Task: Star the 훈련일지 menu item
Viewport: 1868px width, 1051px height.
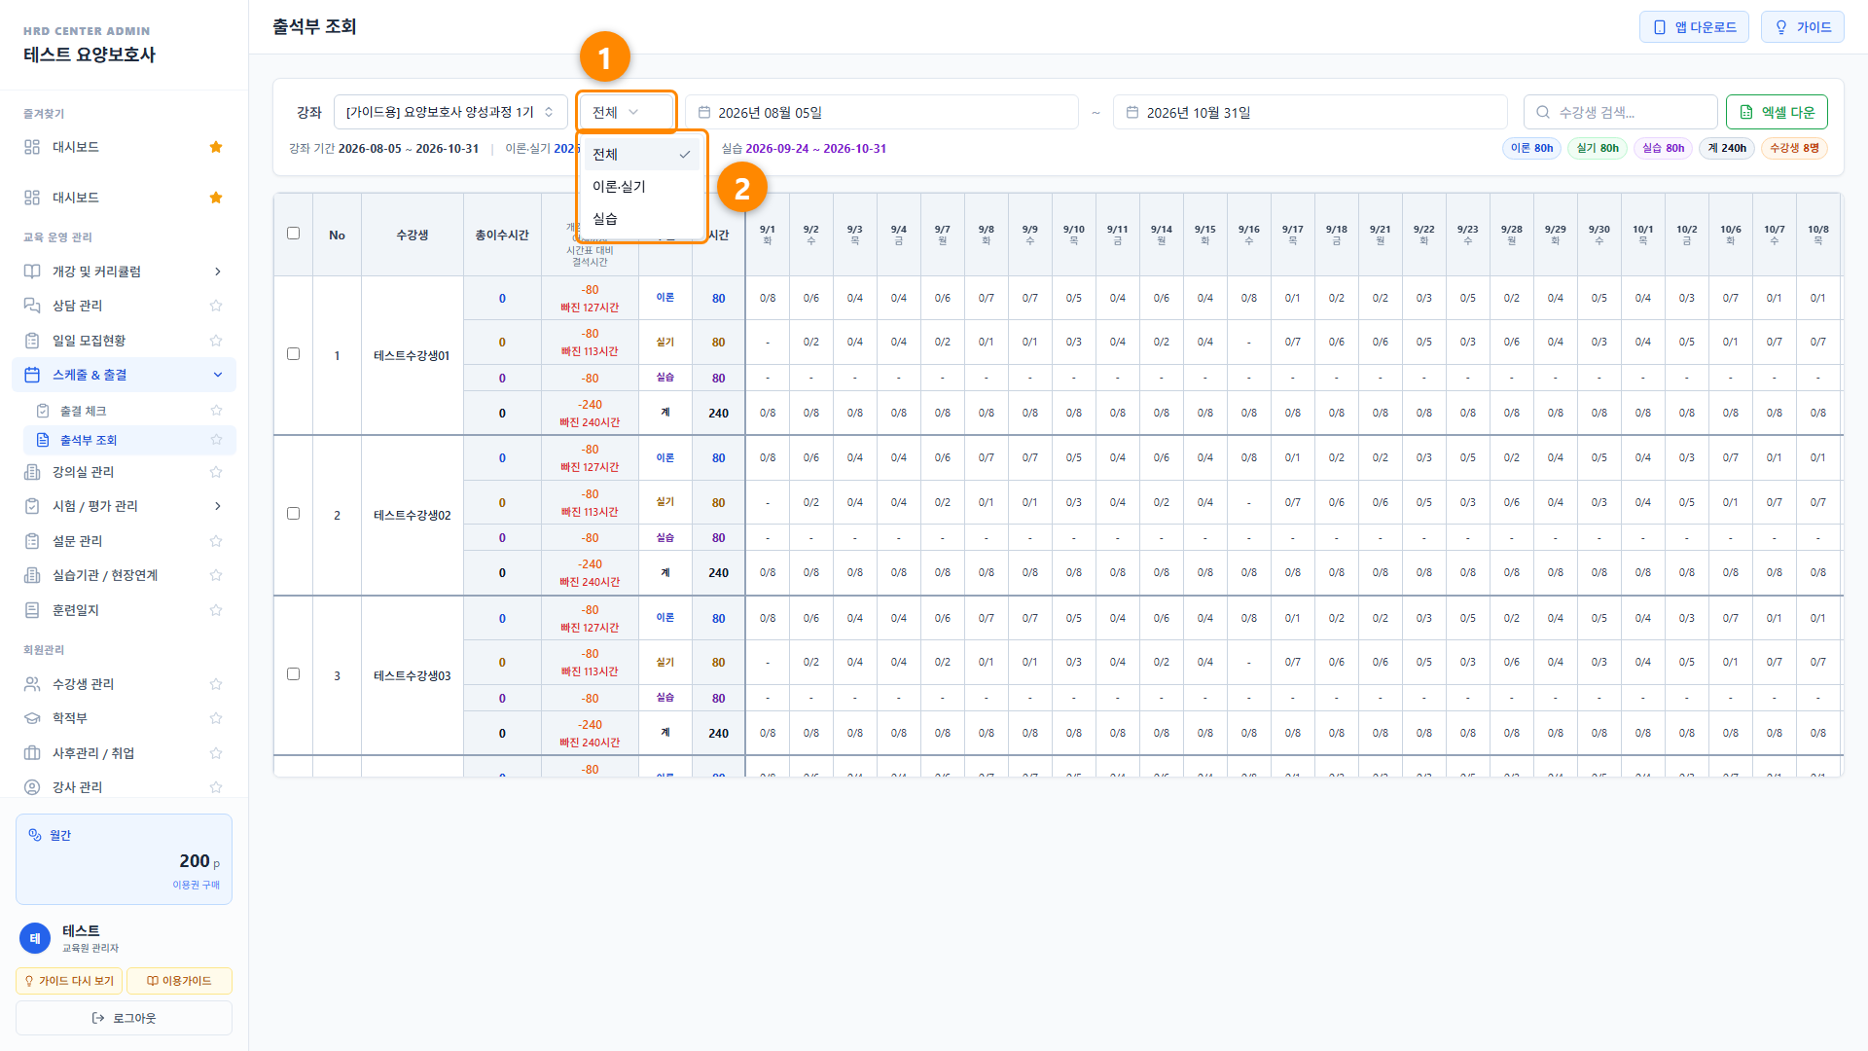Action: tap(216, 610)
